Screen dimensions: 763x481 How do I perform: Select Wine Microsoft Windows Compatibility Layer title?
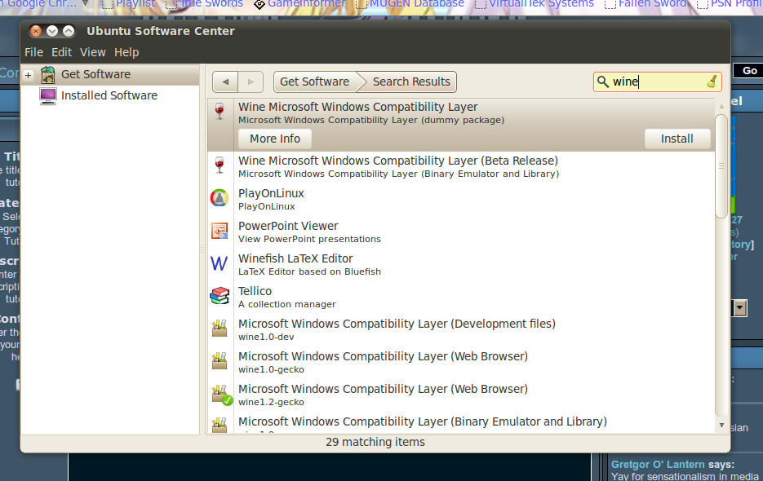(x=358, y=107)
